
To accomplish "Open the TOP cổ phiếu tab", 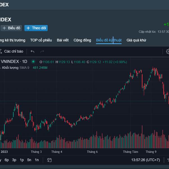I will (41, 40).
